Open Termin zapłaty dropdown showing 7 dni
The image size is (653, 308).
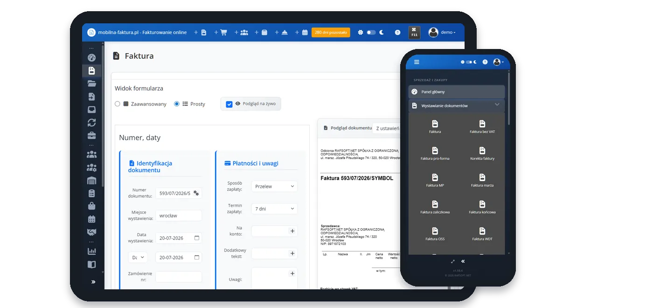coord(274,209)
